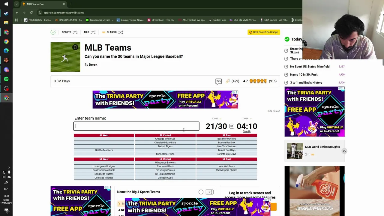Viewport: 384px width, 216px height.
Task: Refresh the MLB World Series Droughts suggestion
Action: click(344, 151)
